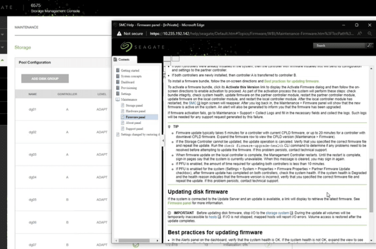376x249 pixels.
Task: Click the content scrollbar down arrow
Action: click(371, 240)
